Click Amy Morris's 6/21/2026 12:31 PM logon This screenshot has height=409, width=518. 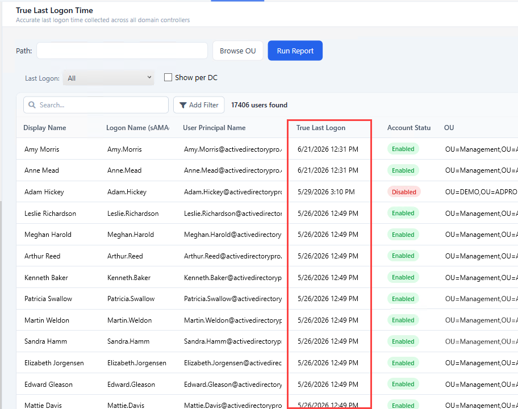point(328,149)
